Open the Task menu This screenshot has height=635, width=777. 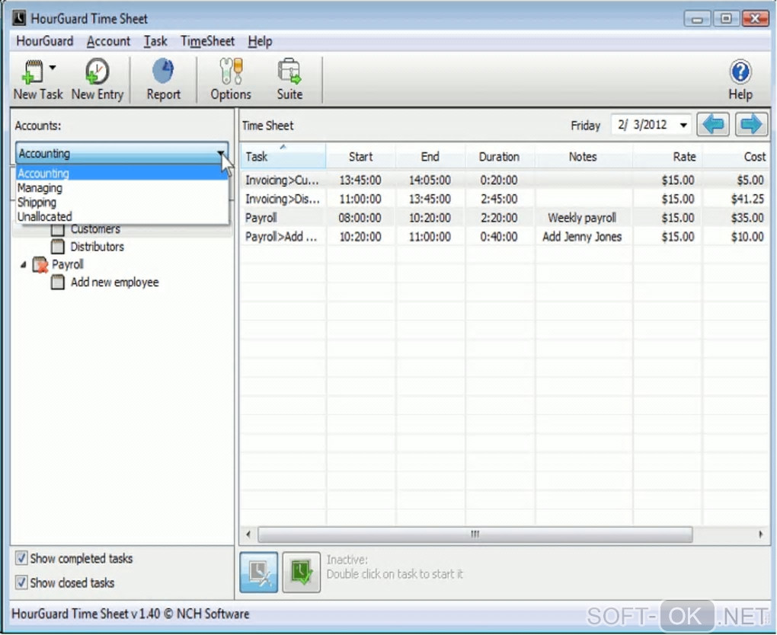pos(155,41)
